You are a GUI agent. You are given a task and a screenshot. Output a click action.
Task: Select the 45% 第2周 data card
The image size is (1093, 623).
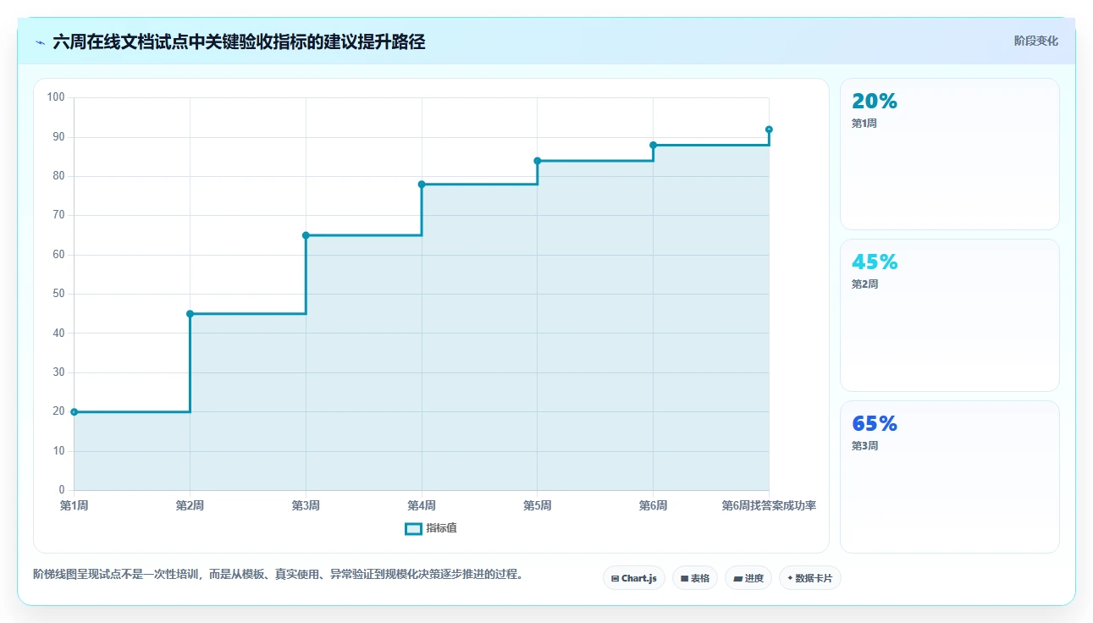coord(949,315)
